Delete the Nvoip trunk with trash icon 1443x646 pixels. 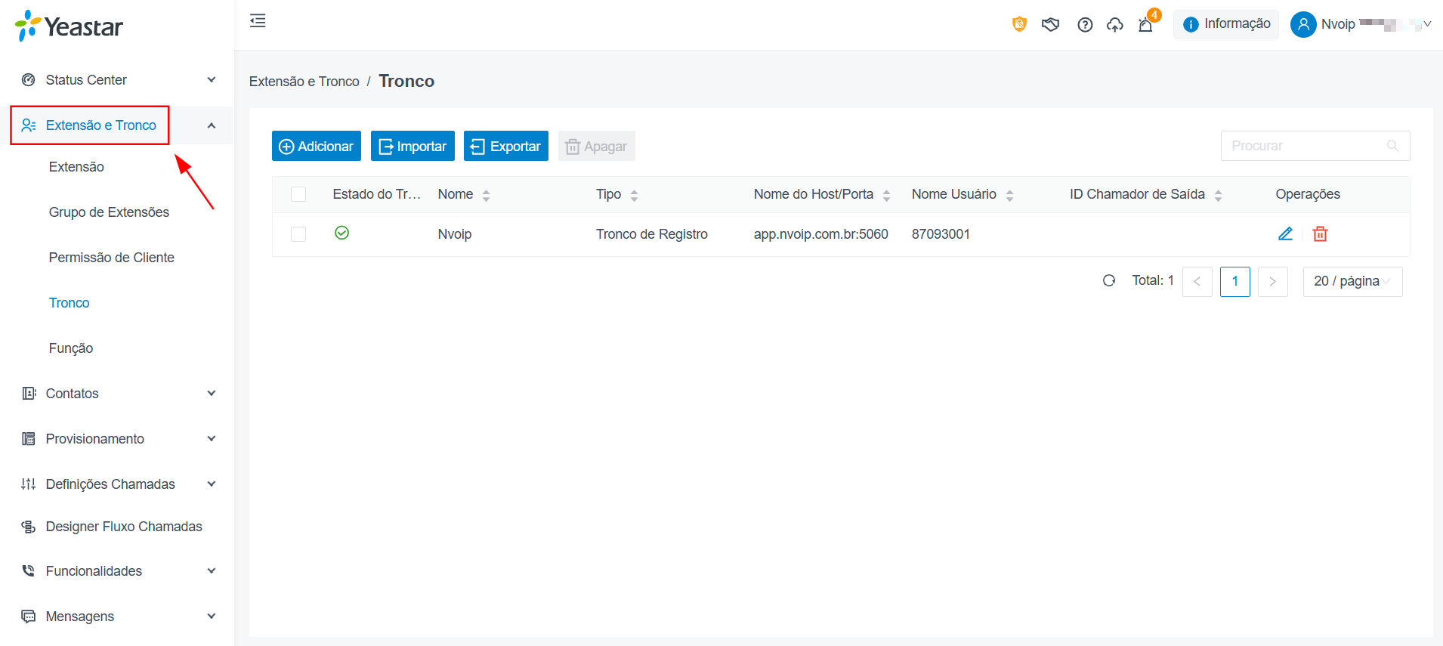pos(1320,233)
